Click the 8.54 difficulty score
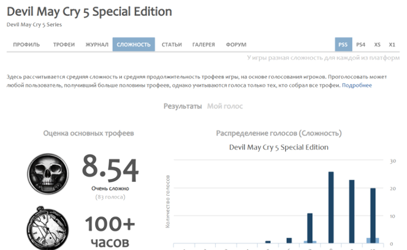The height and width of the screenshot is (250, 407). [110, 169]
